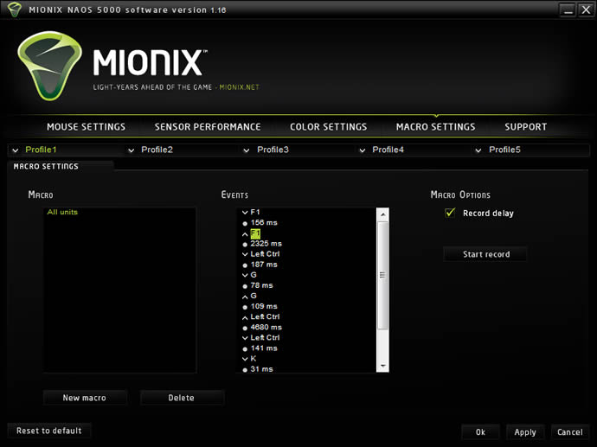Switch to the Mouse Settings tab
The width and height of the screenshot is (597, 447).
pos(86,127)
